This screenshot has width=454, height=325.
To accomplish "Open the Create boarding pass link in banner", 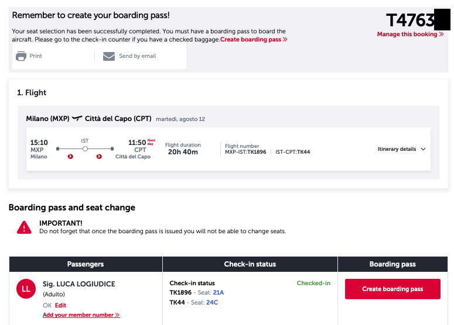I will 254,39.
